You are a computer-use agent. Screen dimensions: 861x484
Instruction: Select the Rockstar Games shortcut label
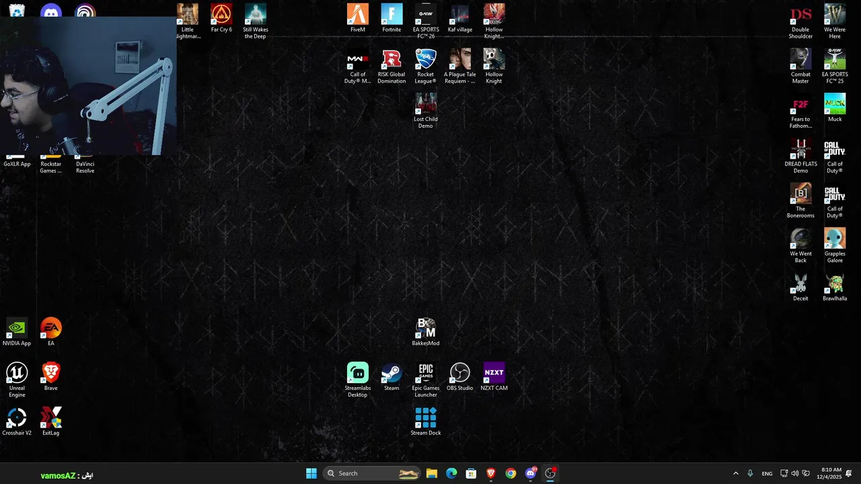[51, 167]
